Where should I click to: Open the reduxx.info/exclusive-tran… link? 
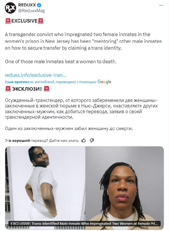point(35,75)
